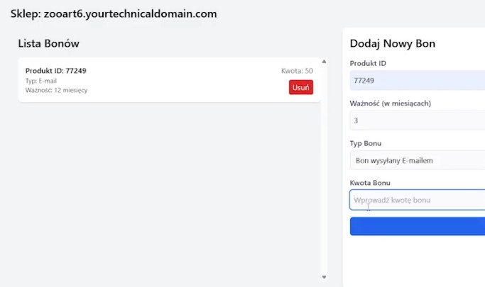Viewport: 485px width, 287px height.
Task: Click the Sklep shop domain text
Action: click(x=114, y=13)
